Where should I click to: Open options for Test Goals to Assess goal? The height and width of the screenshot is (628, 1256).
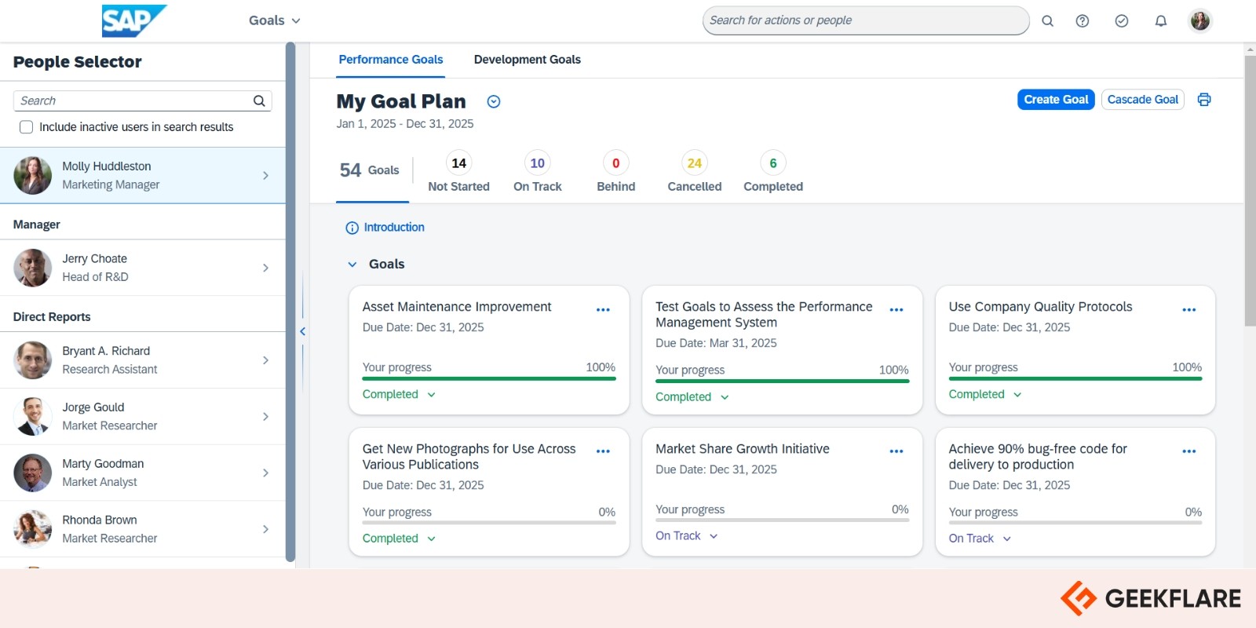coord(896,310)
